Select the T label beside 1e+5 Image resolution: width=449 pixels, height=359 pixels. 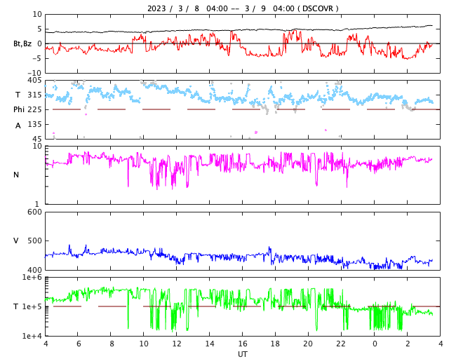[x=15, y=306]
